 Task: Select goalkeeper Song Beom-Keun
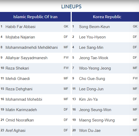pos(94,27)
